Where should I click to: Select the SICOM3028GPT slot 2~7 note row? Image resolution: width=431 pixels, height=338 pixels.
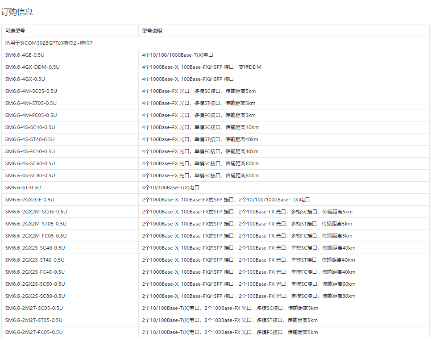pos(49,43)
